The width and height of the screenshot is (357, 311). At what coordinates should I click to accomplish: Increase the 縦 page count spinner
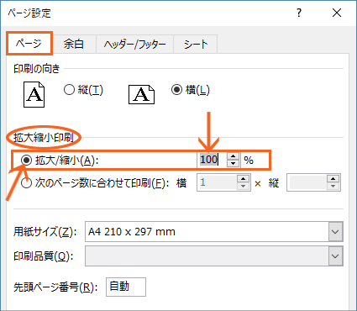(333, 179)
